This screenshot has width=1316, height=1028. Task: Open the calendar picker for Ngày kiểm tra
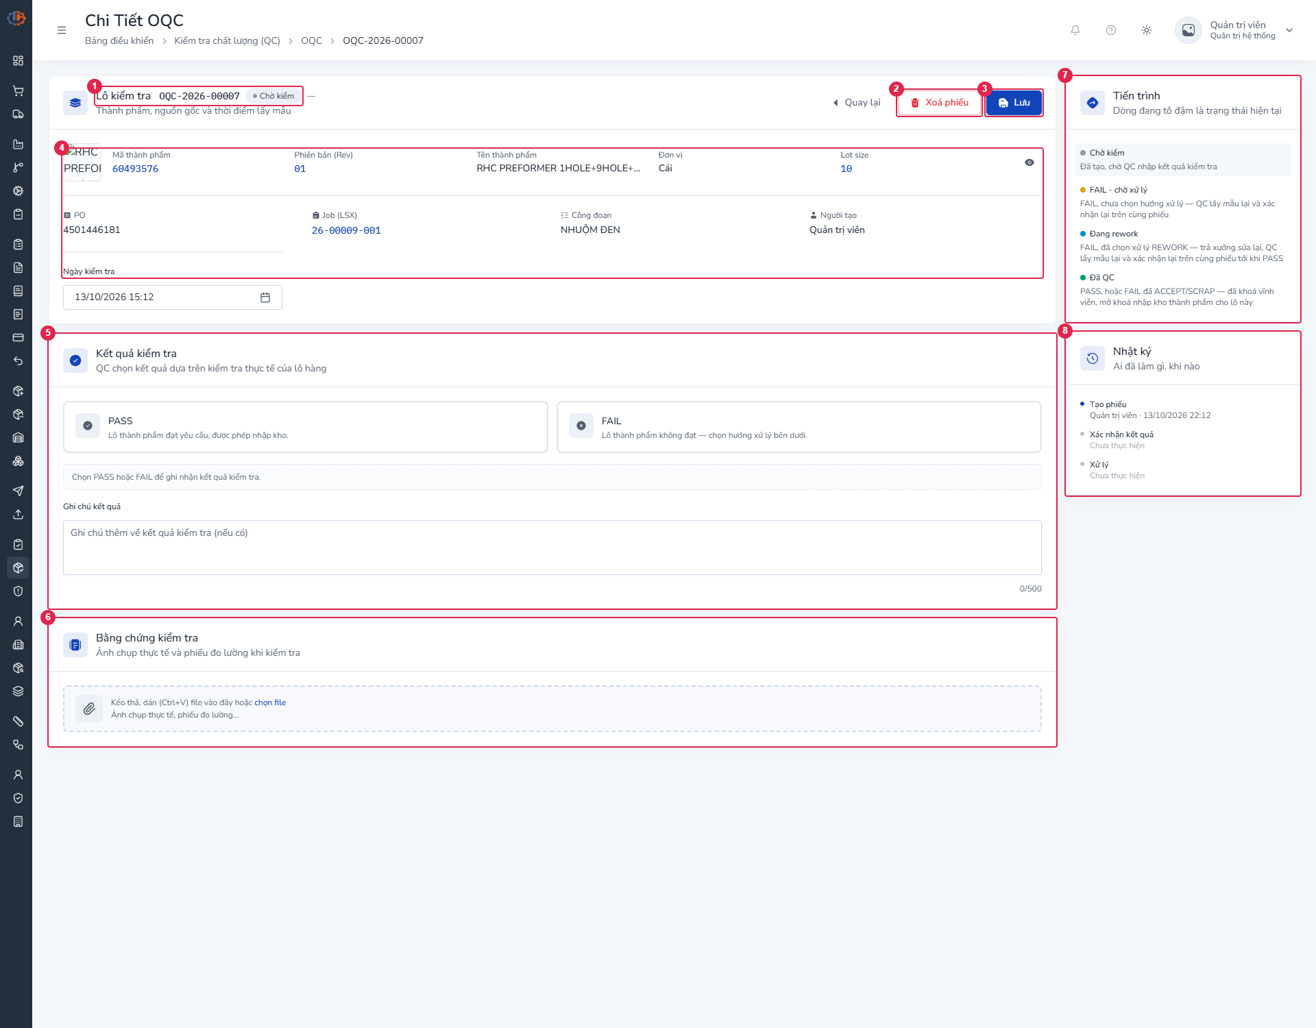click(x=265, y=297)
